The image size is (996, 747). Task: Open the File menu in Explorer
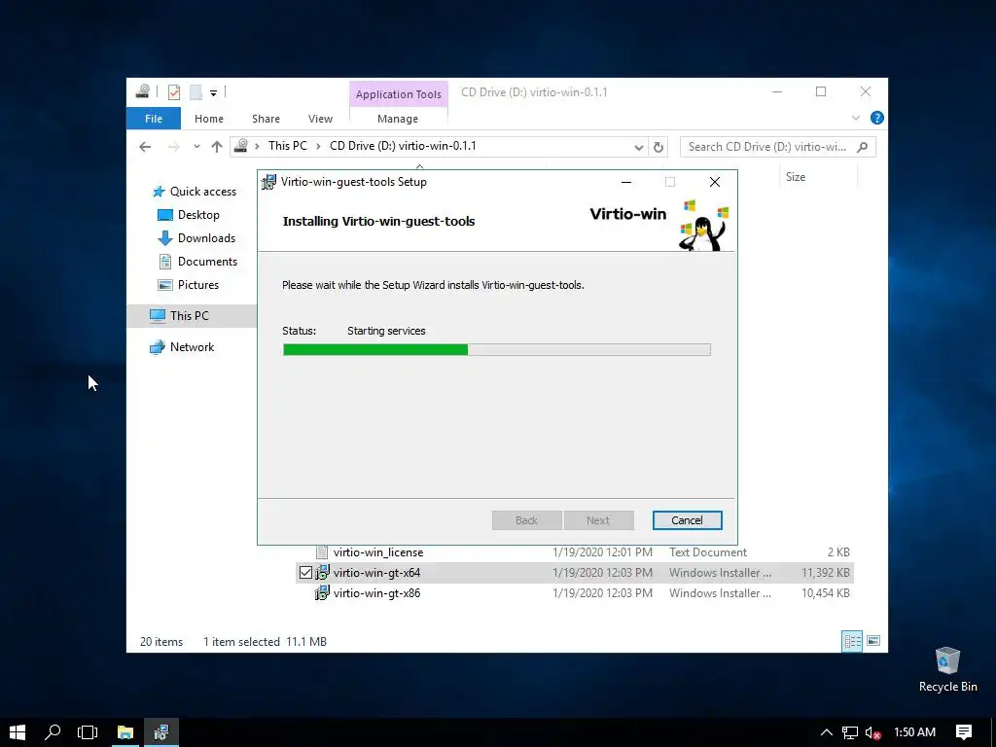pos(153,119)
